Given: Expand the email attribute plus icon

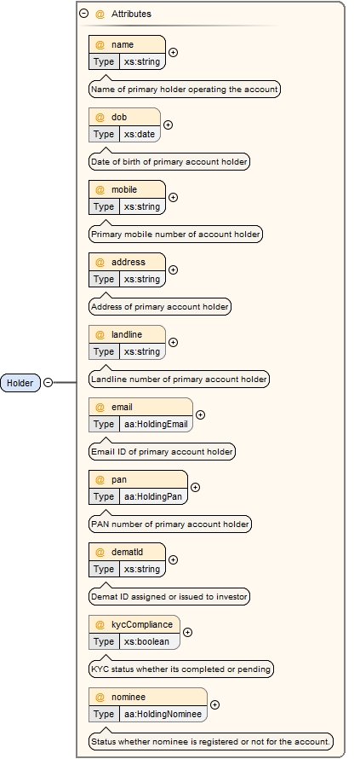Looking at the screenshot, I should coord(200,414).
